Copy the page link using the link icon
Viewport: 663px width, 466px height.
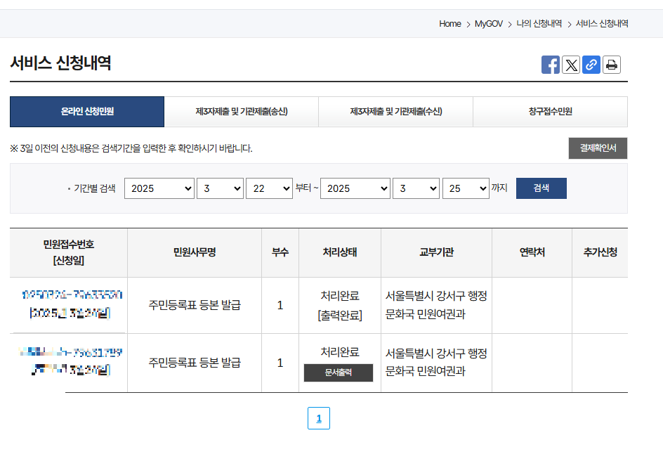pos(591,65)
